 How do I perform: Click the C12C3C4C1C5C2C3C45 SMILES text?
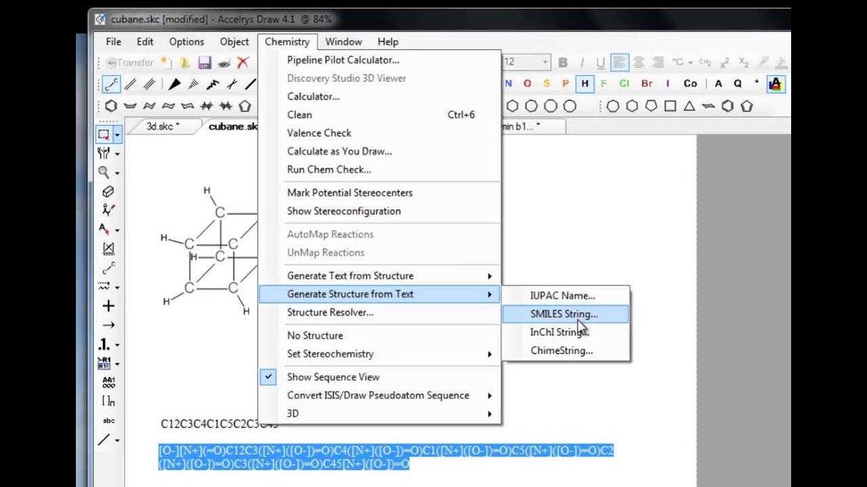(219, 424)
